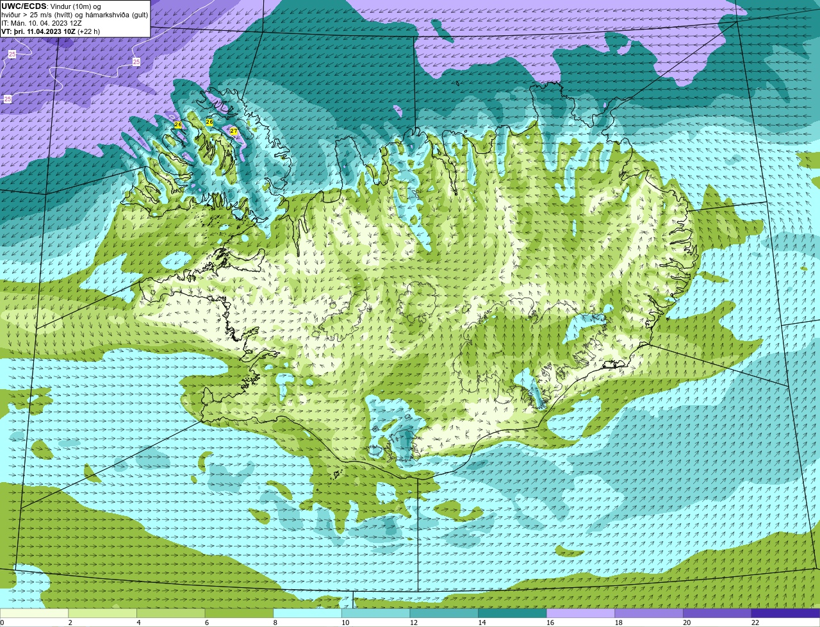Viewport: 820px width, 627px height.
Task: Click the 10–12 m/s legend color band
Action: click(376, 613)
